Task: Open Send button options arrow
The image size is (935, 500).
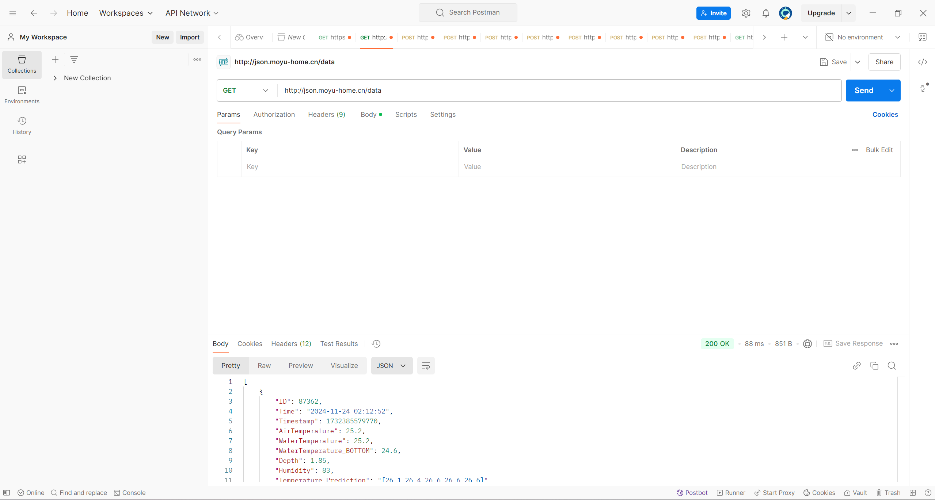Action: coord(892,91)
